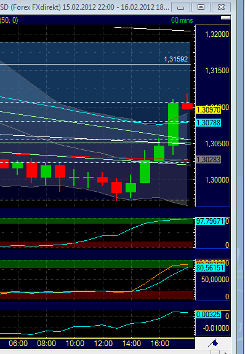Click the '-0,01000' indicator axis label

tap(216, 328)
